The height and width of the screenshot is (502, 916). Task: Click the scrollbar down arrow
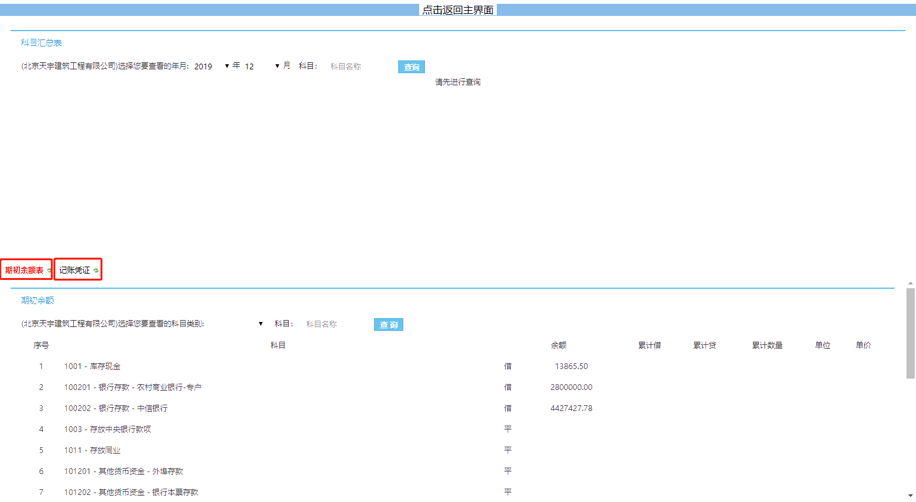tap(910, 495)
